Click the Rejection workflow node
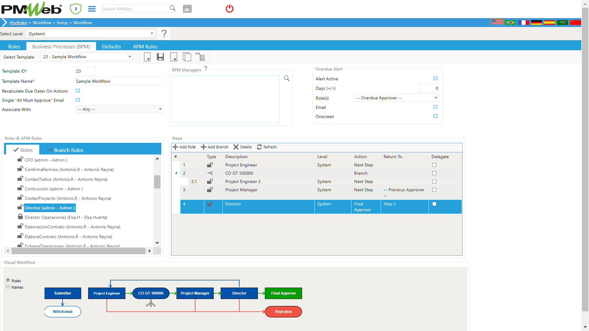 click(283, 312)
